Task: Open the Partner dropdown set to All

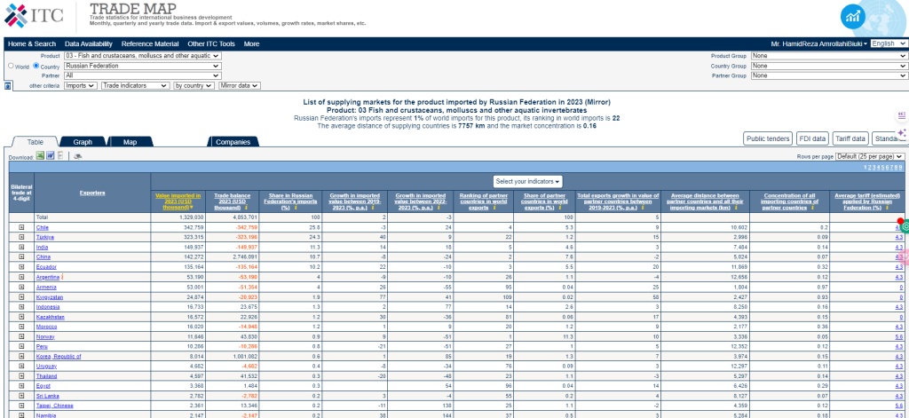Action: (143, 75)
